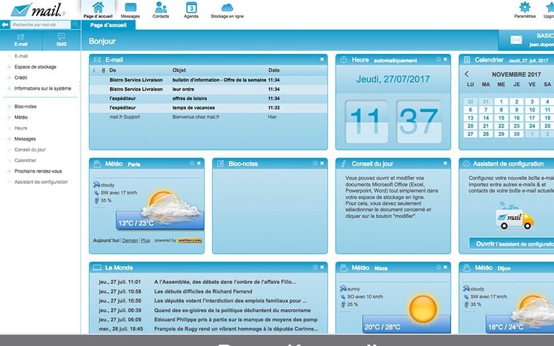This screenshot has width=554, height=346.
Task: Click Plus link in Paris weather
Action: pyautogui.click(x=145, y=241)
